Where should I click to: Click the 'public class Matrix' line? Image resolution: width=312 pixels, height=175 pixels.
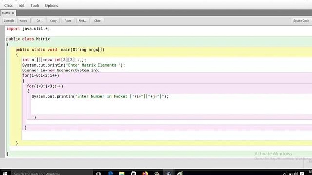tap(28, 39)
